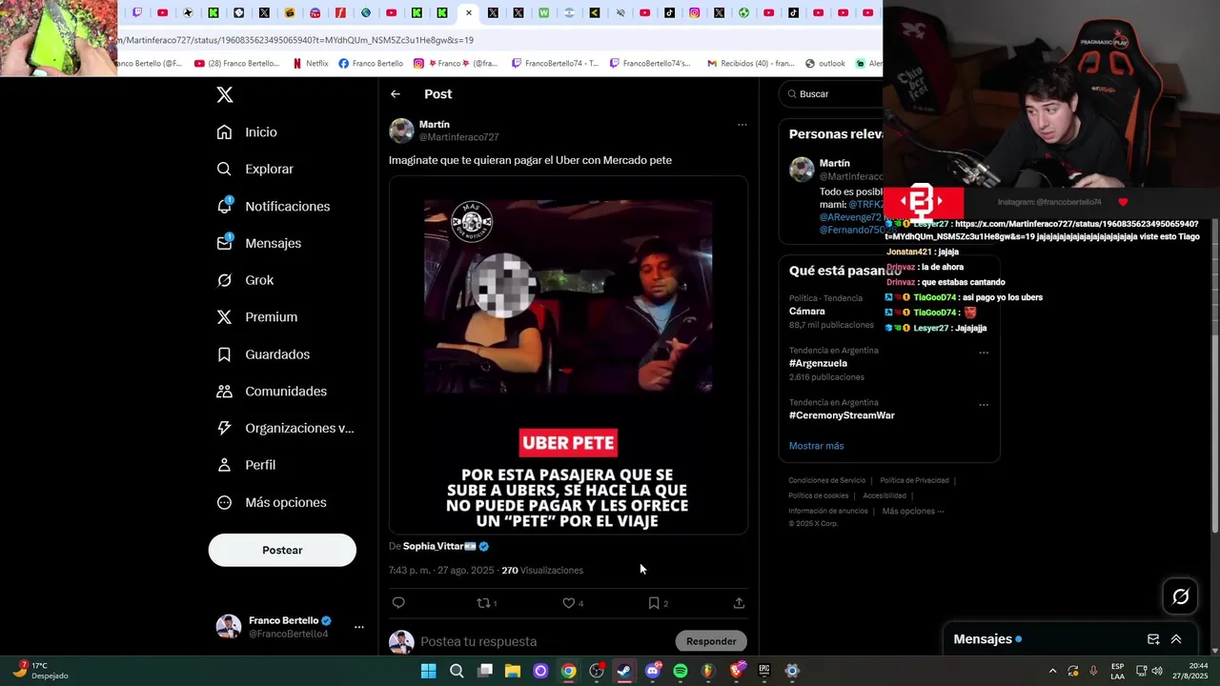Click the Condiciones de Servicio link
1220x686 pixels.
[x=826, y=480]
